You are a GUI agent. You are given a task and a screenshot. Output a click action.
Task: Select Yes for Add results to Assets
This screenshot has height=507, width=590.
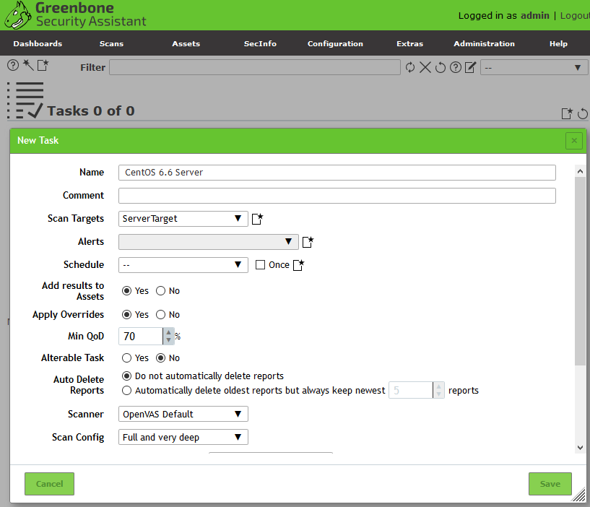(127, 291)
